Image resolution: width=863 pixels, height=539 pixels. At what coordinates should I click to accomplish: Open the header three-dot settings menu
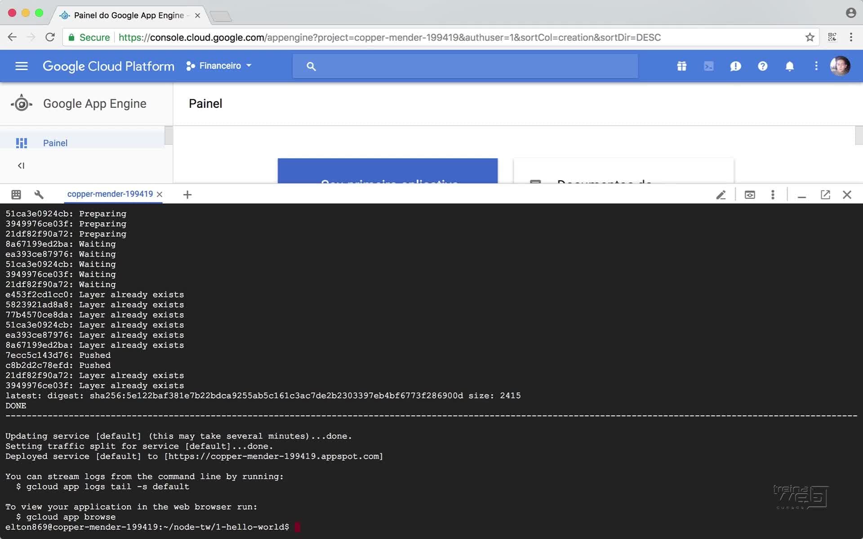816,66
